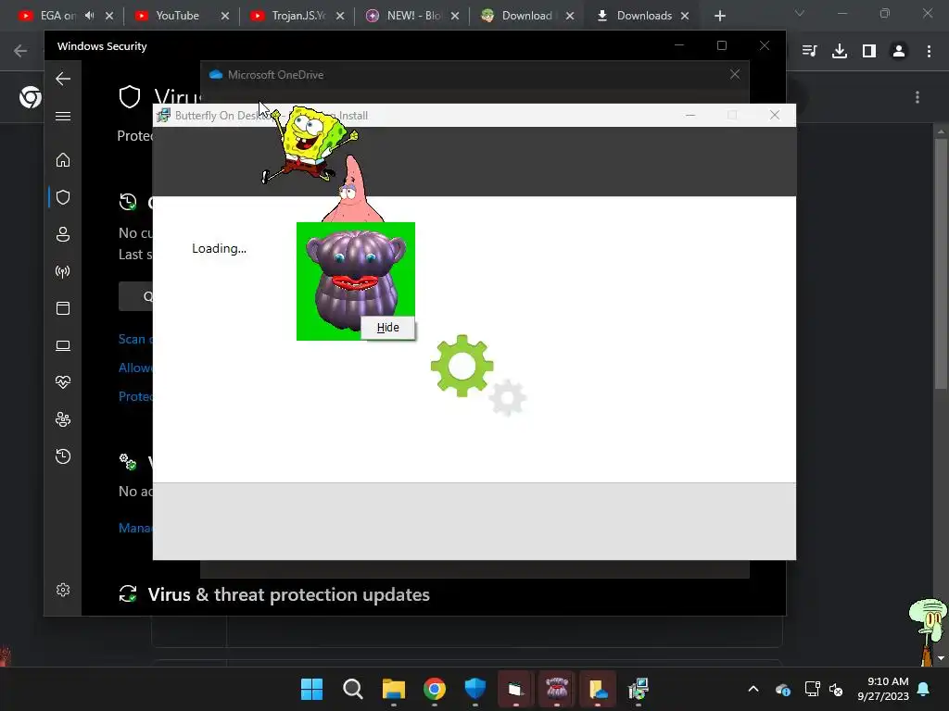Click Chrome logo on Downloads page
The height and width of the screenshot is (711, 949).
coord(31,96)
